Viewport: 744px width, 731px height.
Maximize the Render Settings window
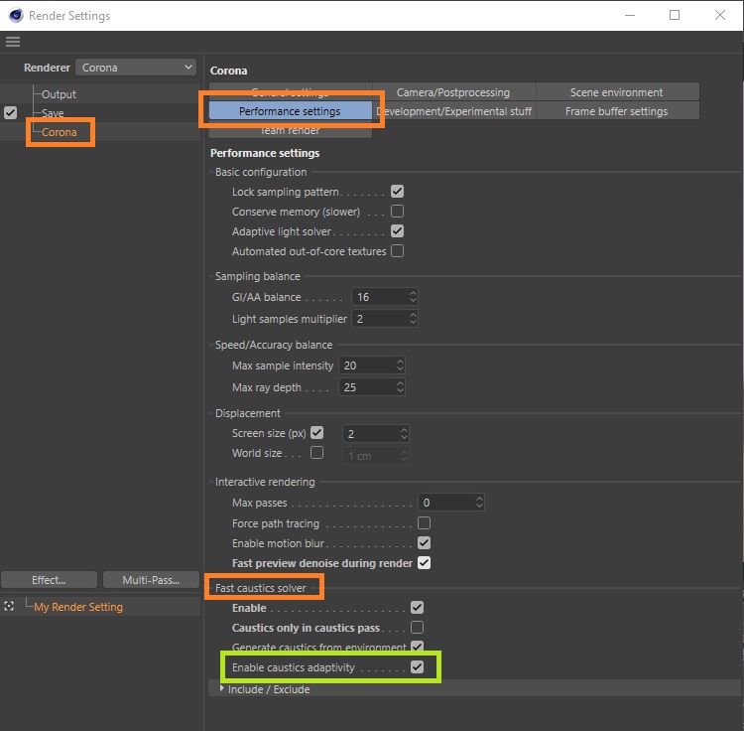pos(675,15)
